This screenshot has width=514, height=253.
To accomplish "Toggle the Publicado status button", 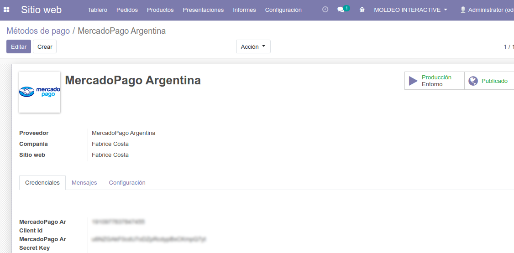I will pyautogui.click(x=489, y=81).
